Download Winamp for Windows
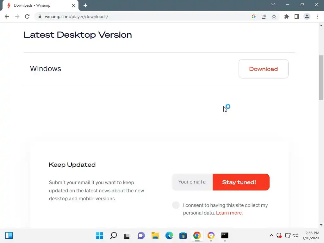The height and width of the screenshot is (243, 324). click(x=264, y=69)
